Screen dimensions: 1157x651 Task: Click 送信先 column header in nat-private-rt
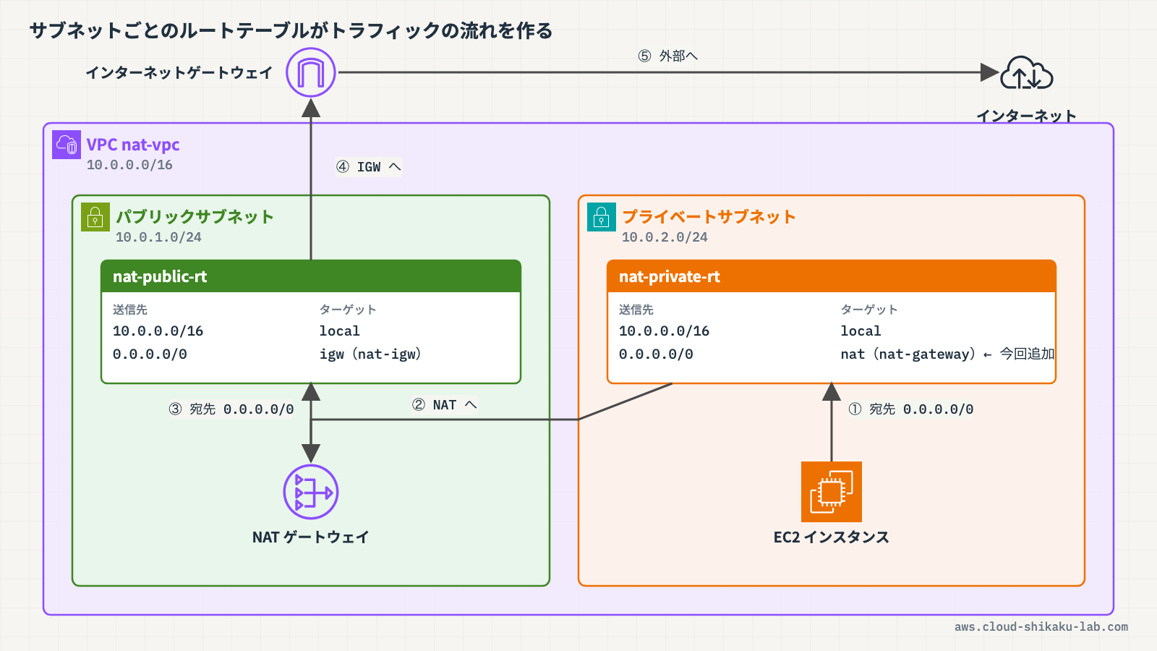[x=636, y=310]
